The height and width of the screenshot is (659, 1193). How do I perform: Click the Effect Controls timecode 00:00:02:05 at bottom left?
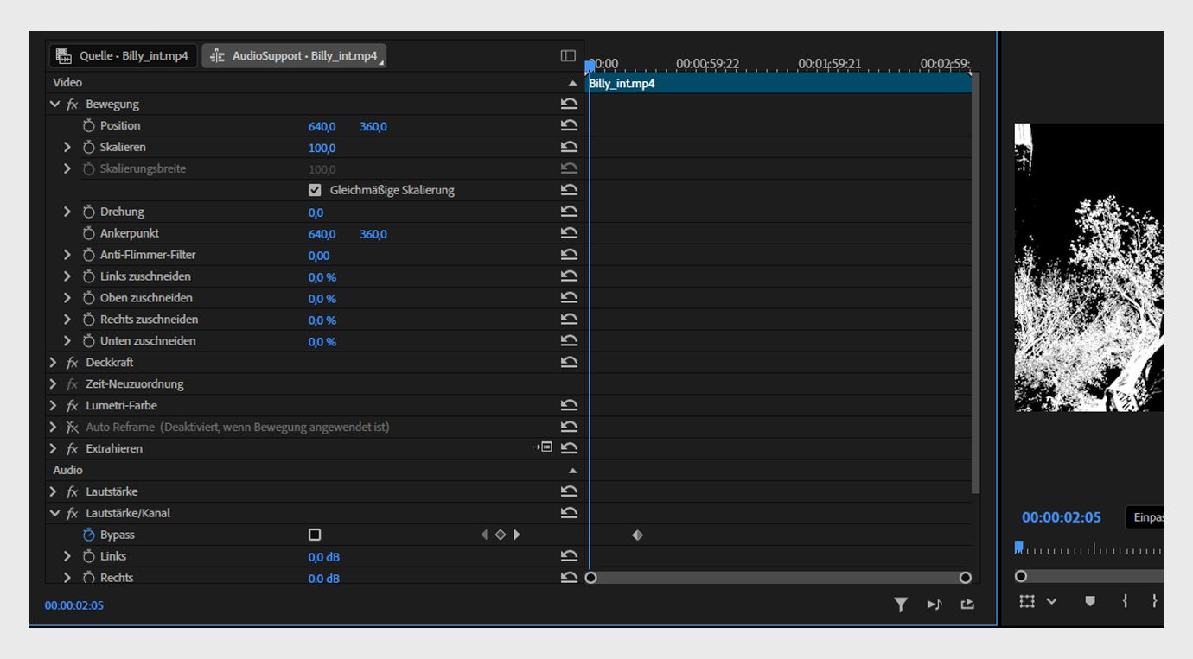click(x=74, y=605)
